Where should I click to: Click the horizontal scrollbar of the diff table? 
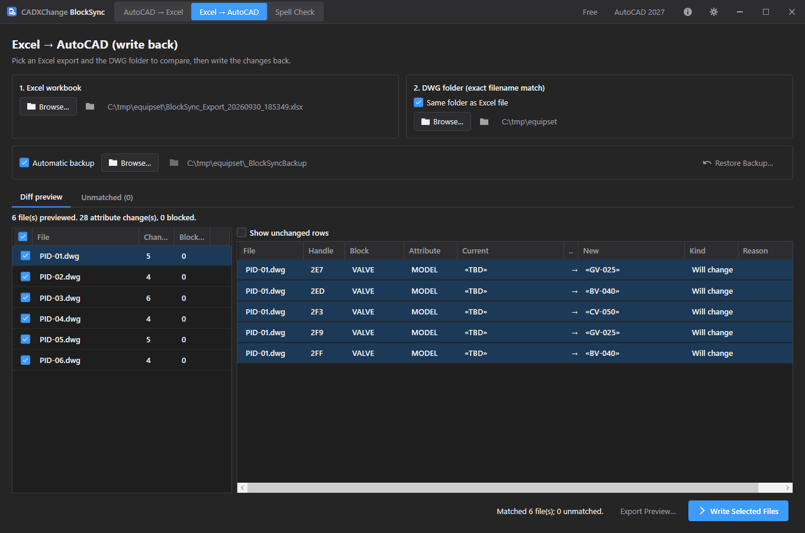point(503,488)
